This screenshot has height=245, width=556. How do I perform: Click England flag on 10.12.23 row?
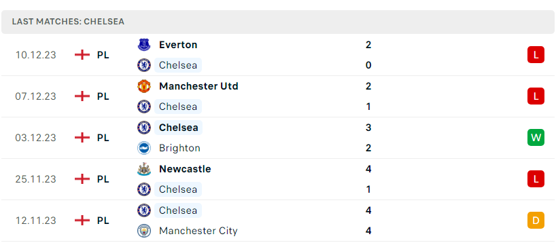[x=82, y=55]
